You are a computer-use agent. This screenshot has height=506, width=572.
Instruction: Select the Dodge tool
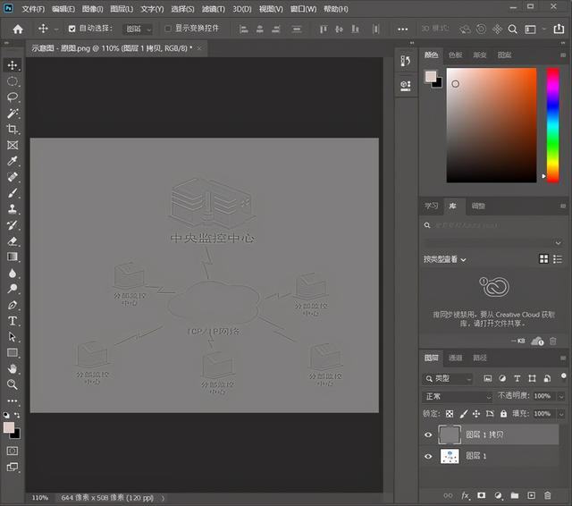tap(13, 289)
